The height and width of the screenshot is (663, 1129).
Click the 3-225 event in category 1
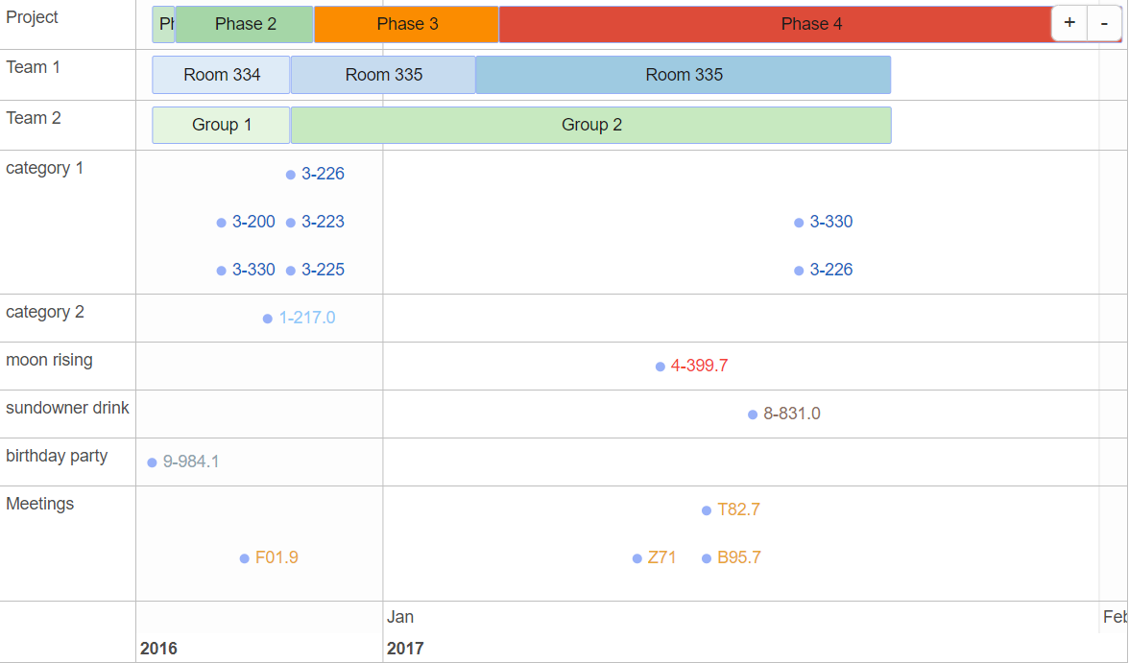coord(322,270)
